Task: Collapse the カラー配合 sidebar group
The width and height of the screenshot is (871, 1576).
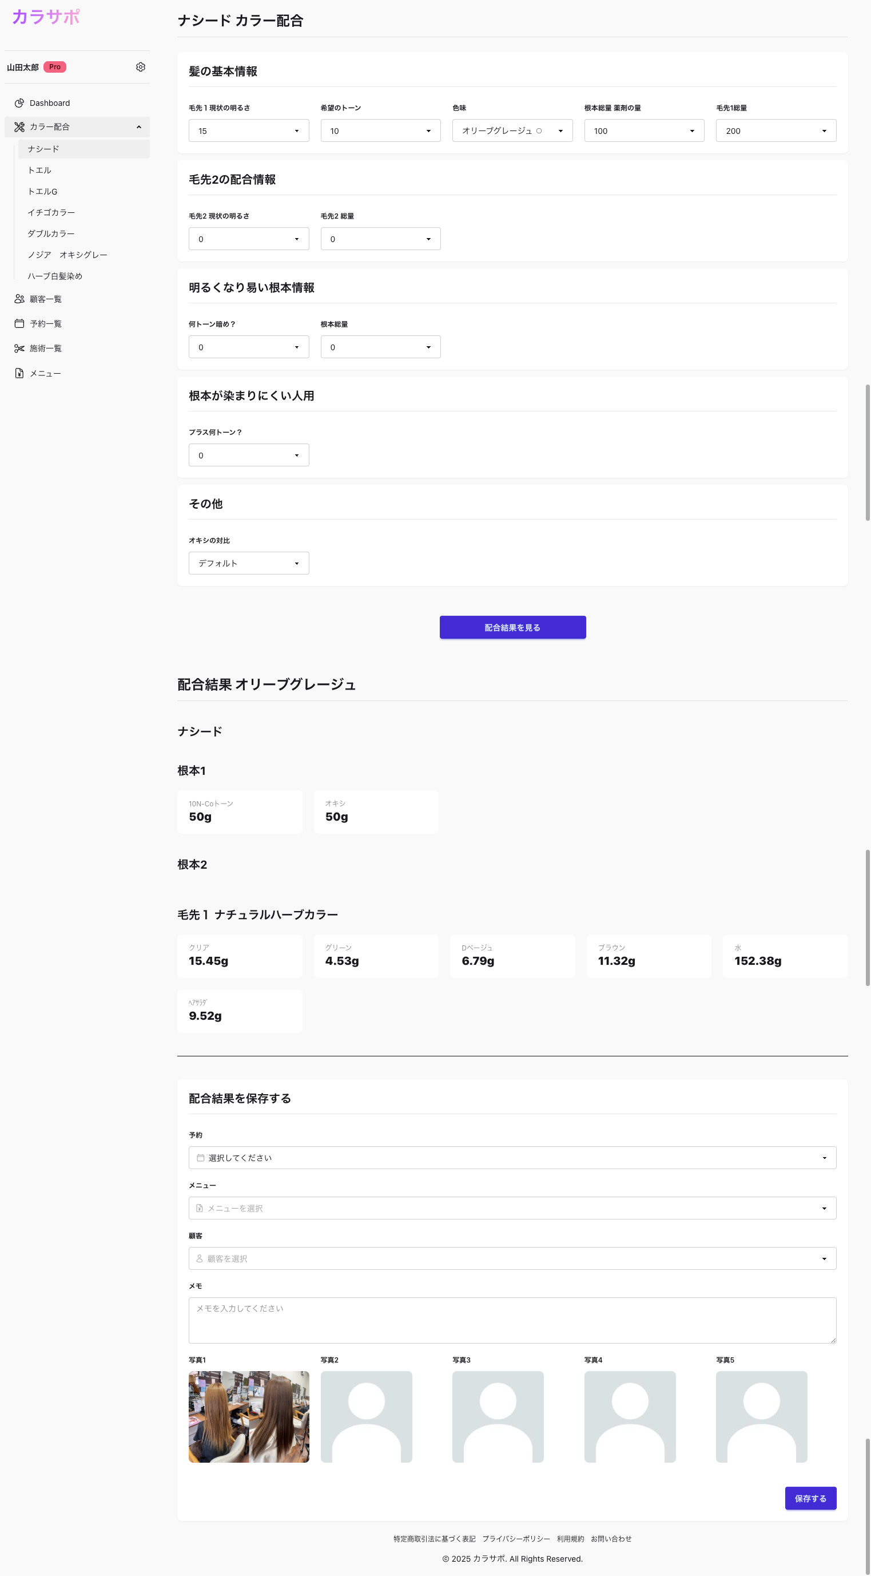Action: [139, 126]
